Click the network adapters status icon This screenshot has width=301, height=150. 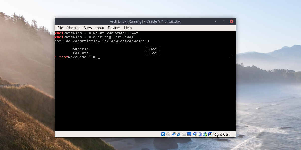(173, 134)
